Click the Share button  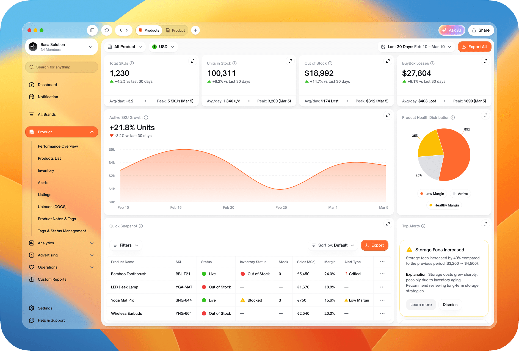481,30
